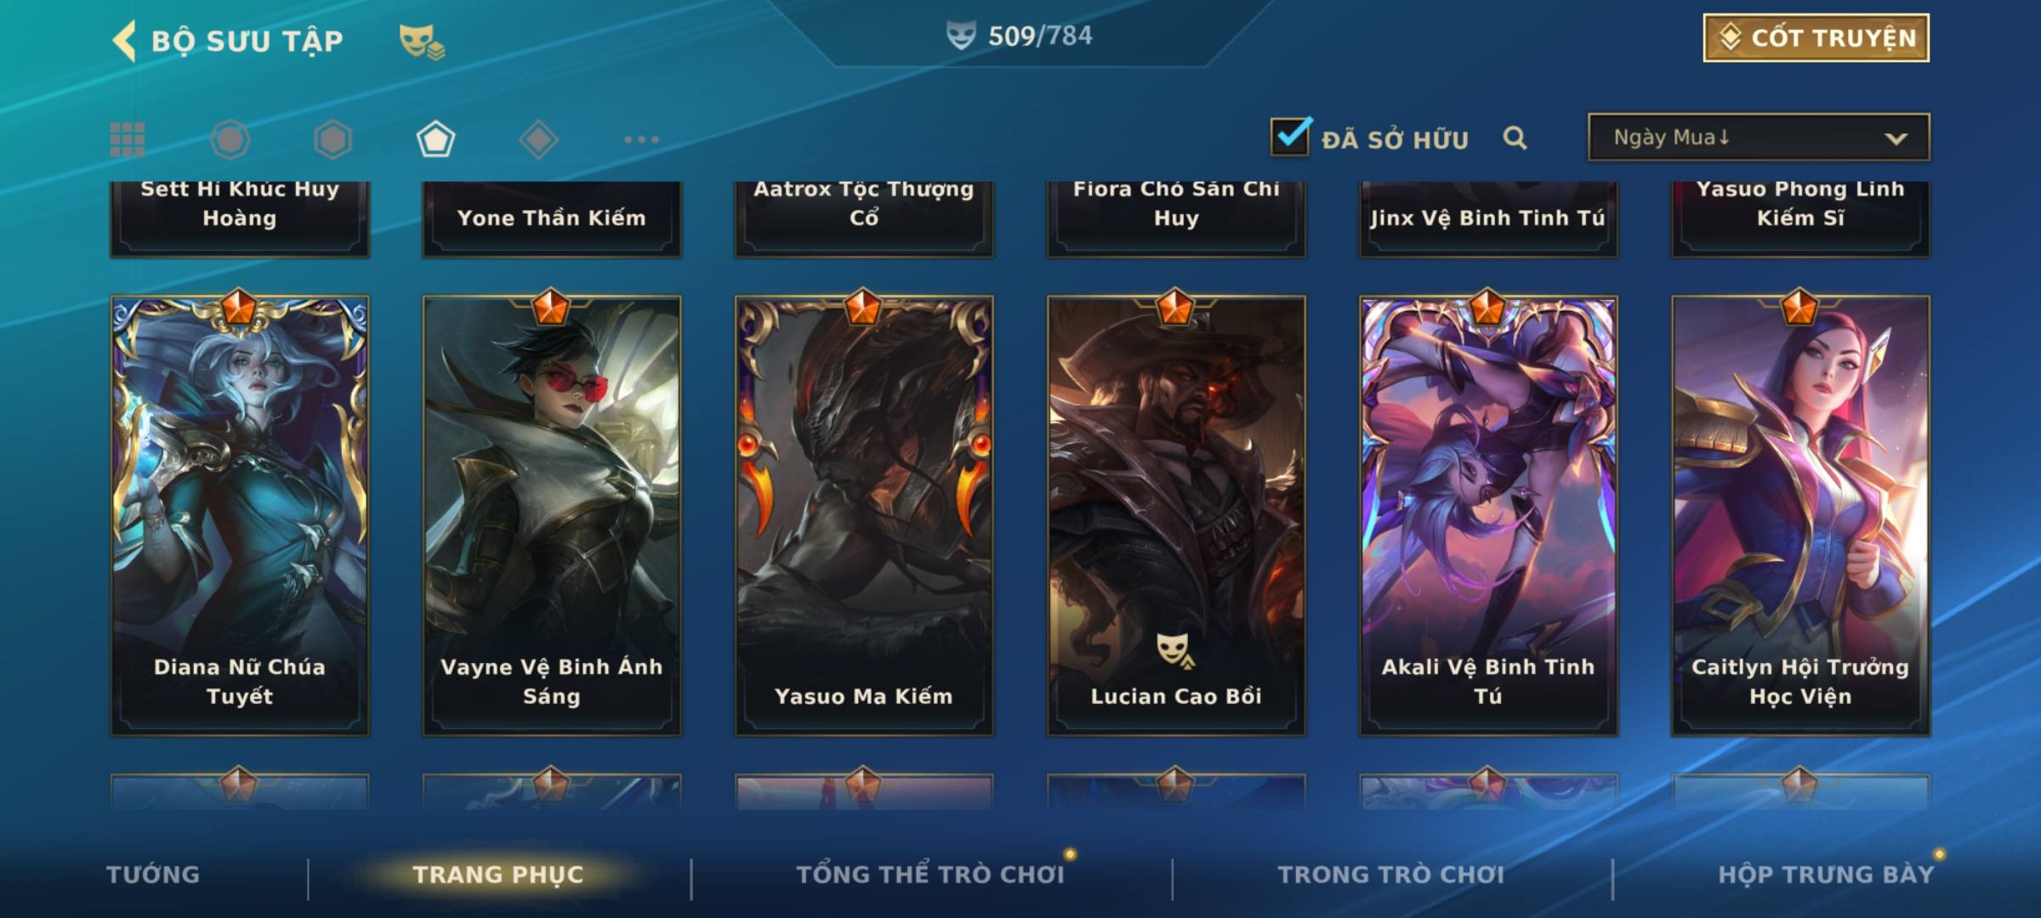2041x918 pixels.
Task: Open the mask and coins icon
Action: point(422,42)
